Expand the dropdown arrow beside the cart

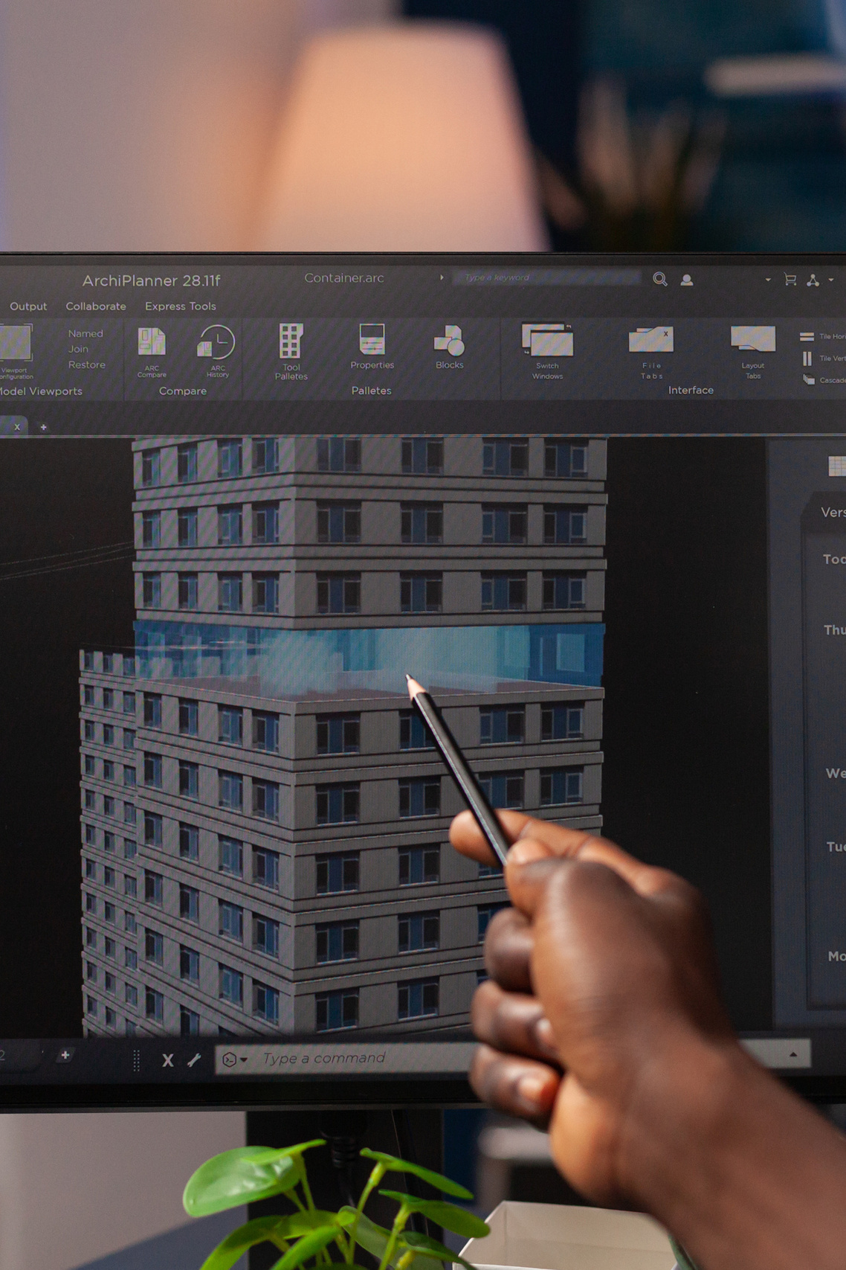click(x=768, y=280)
